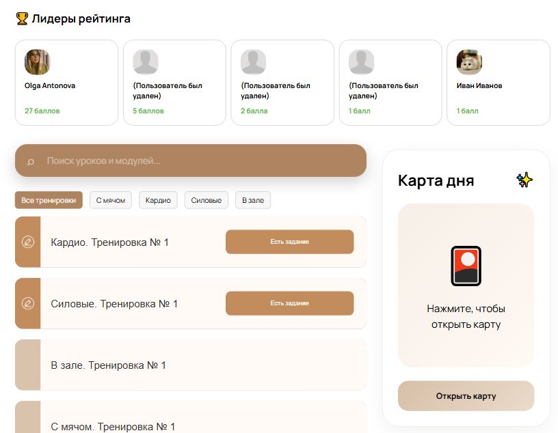Click the Olga Antonova name
The image size is (558, 433).
[50, 85]
